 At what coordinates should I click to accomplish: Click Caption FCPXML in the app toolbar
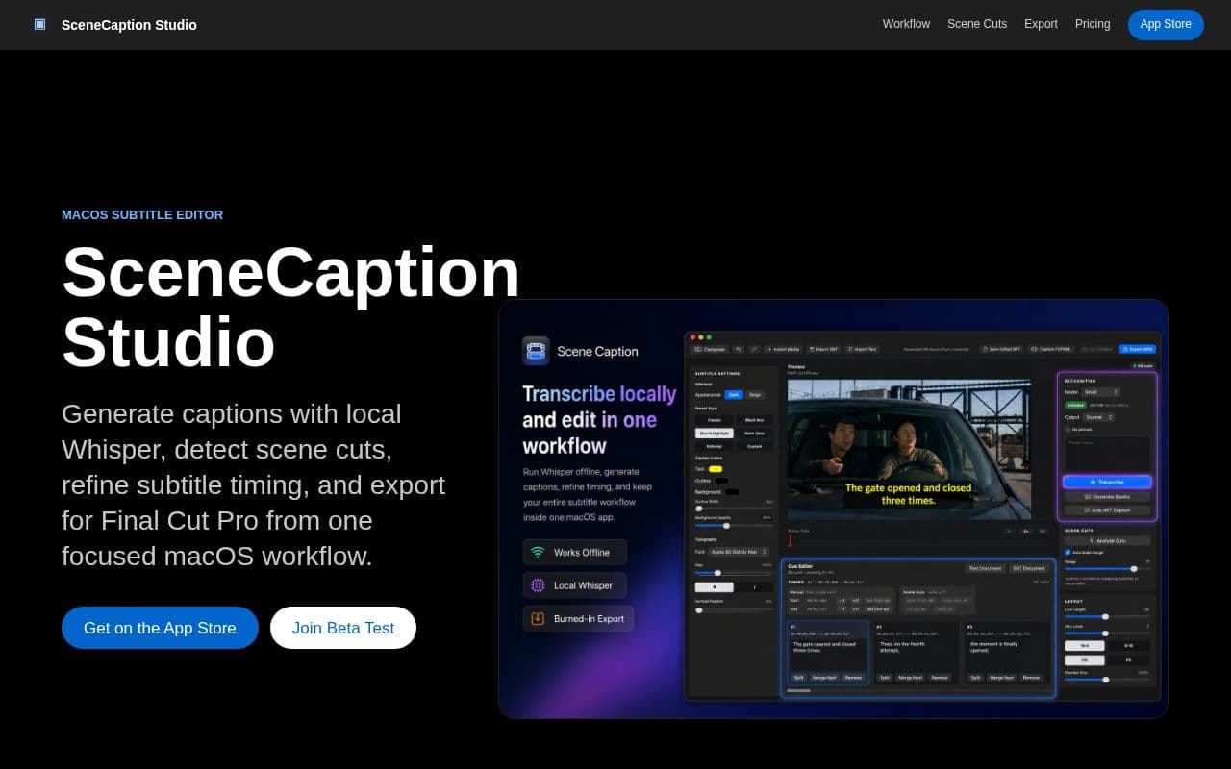1050,349
